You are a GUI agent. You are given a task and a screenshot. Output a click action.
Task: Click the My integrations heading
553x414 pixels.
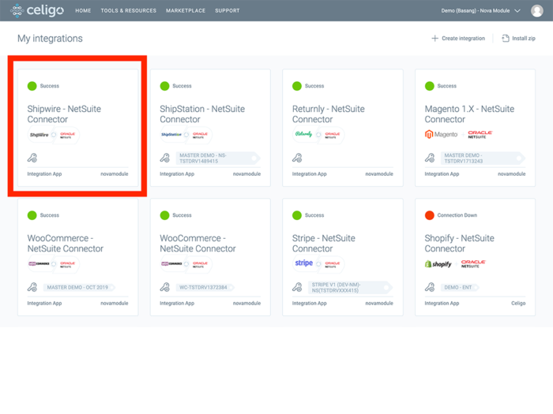pos(50,39)
